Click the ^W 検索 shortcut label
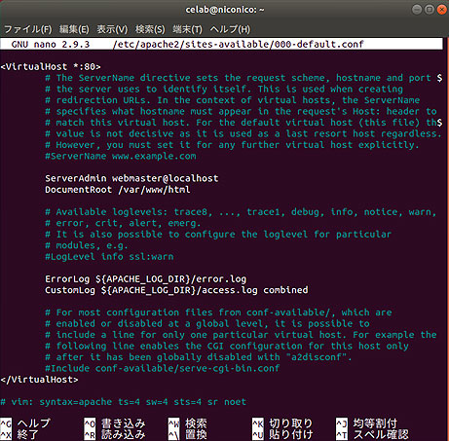 pos(187,423)
